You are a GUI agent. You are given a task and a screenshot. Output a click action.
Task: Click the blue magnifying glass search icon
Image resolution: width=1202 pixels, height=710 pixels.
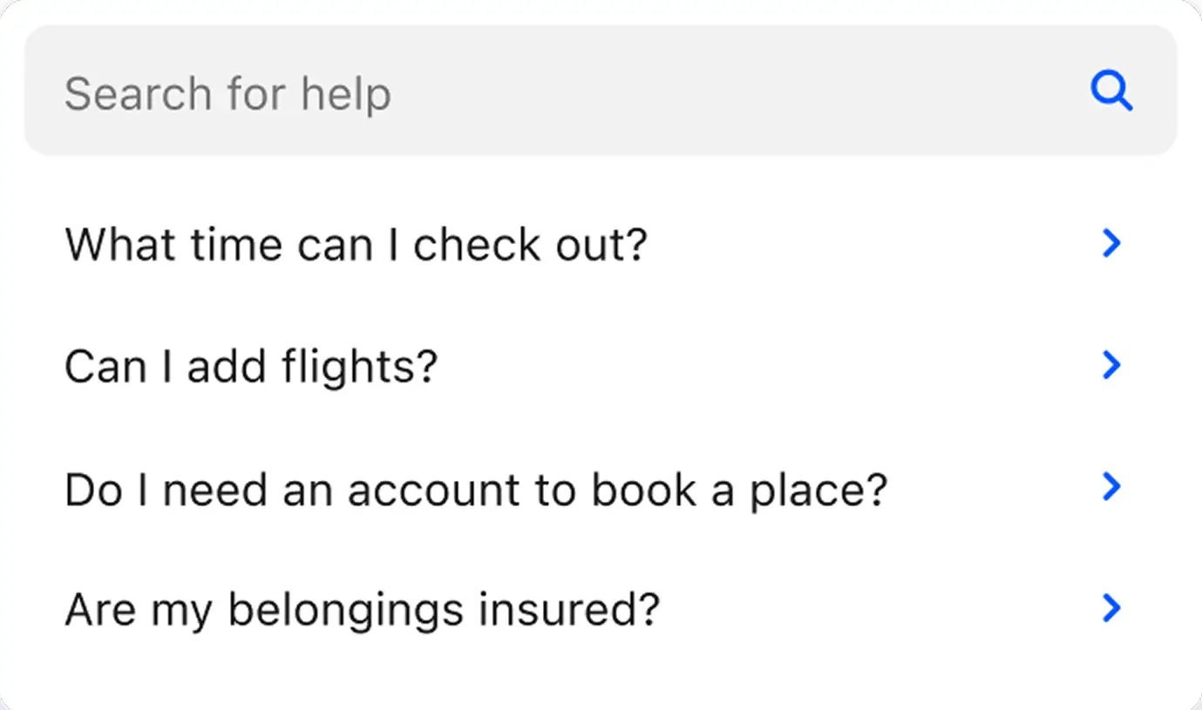1111,91
